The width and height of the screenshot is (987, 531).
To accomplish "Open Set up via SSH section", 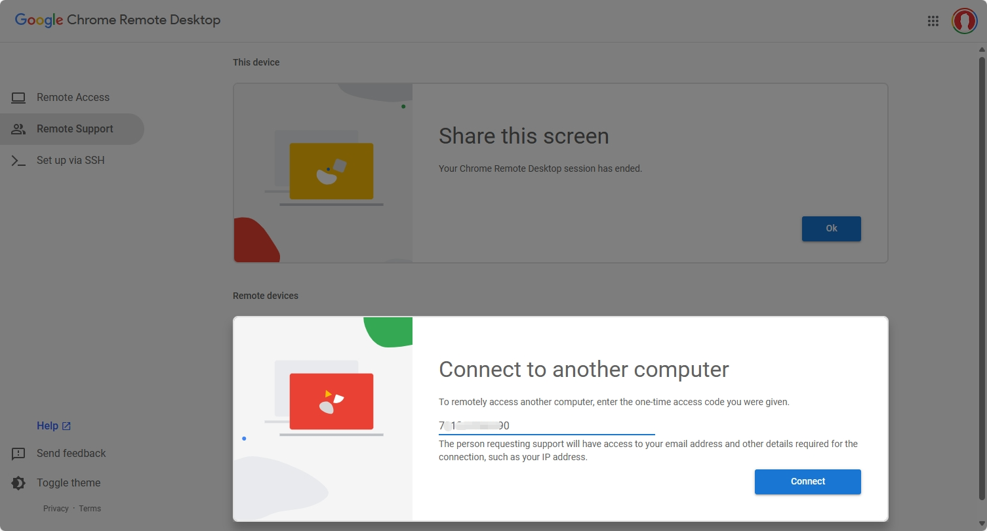I will click(x=72, y=161).
